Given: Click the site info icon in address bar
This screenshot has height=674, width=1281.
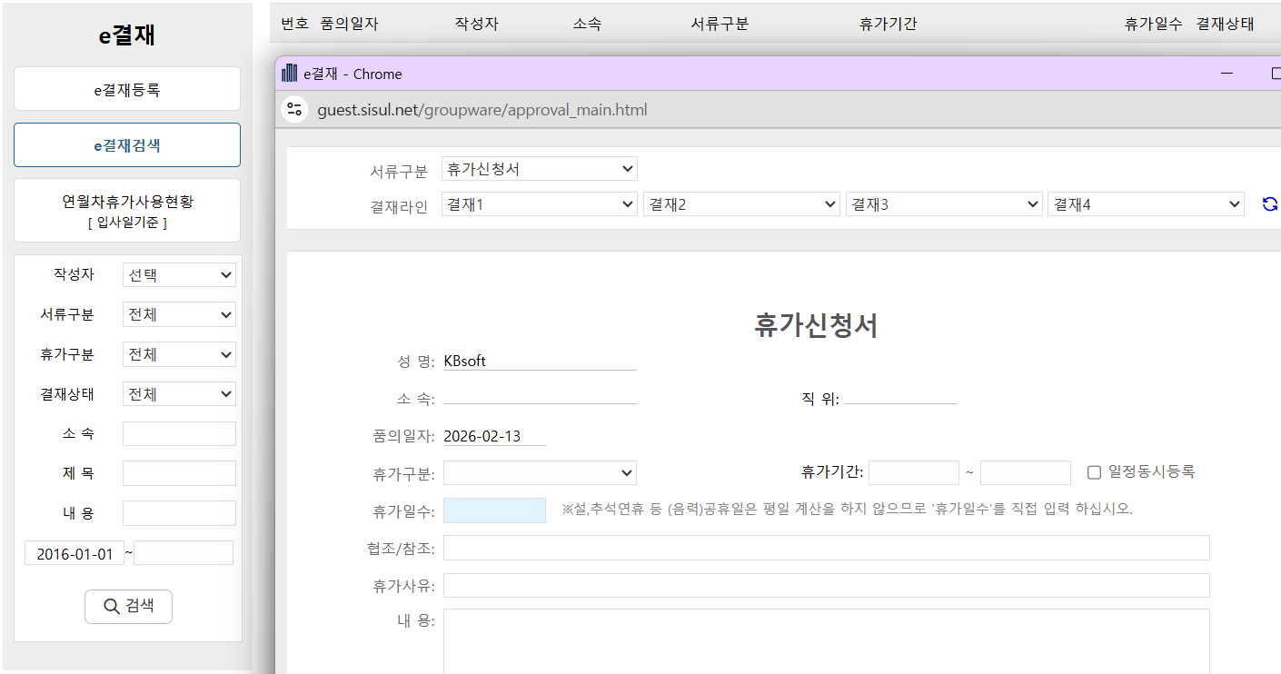Looking at the screenshot, I should pyautogui.click(x=293, y=110).
